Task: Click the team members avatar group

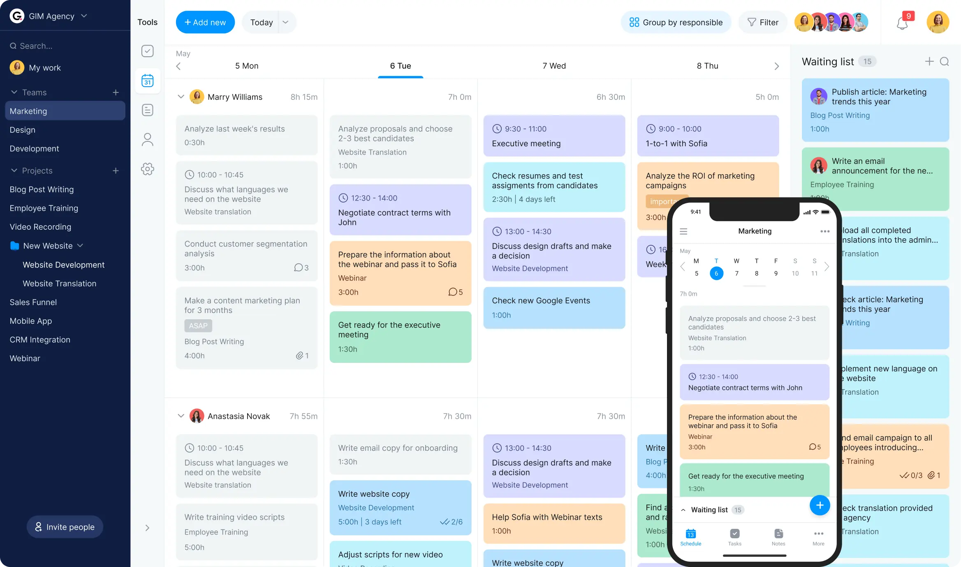Action: pyautogui.click(x=831, y=22)
